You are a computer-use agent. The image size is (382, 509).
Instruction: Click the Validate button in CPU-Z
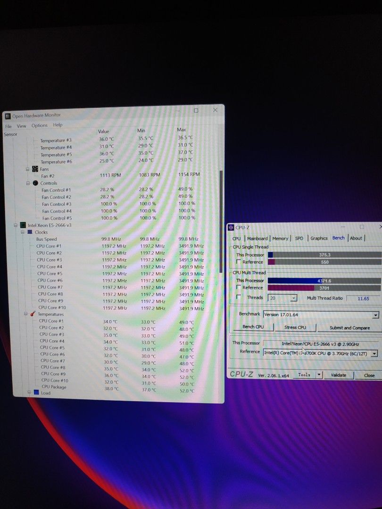pos(338,375)
